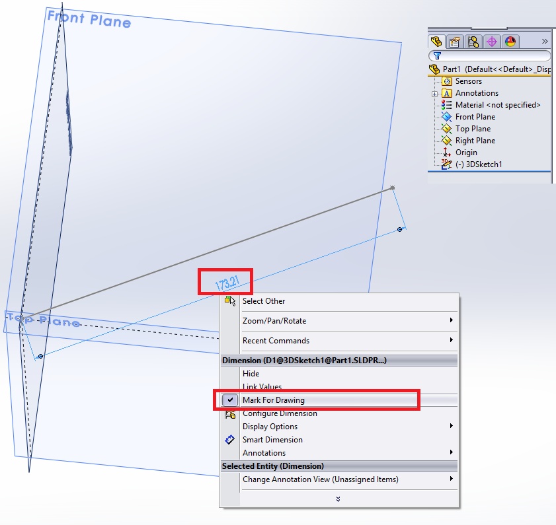Open Change Annotation View submenu
The width and height of the screenshot is (556, 525).
(x=320, y=479)
